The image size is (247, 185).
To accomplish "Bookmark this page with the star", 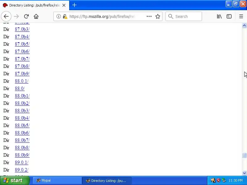I will click(x=158, y=16).
